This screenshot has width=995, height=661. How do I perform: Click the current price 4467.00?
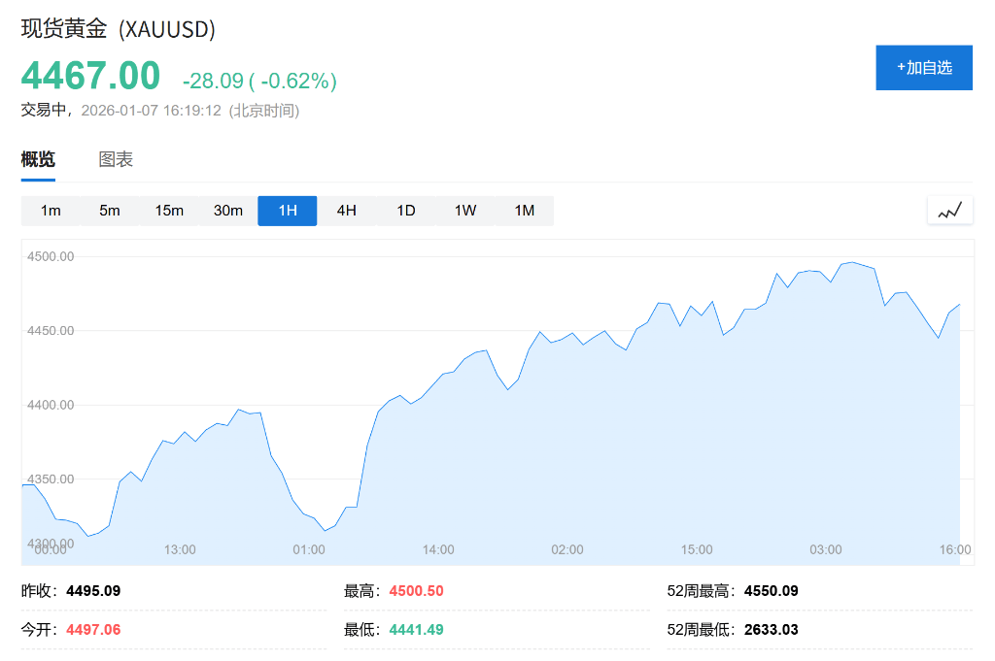click(x=90, y=77)
